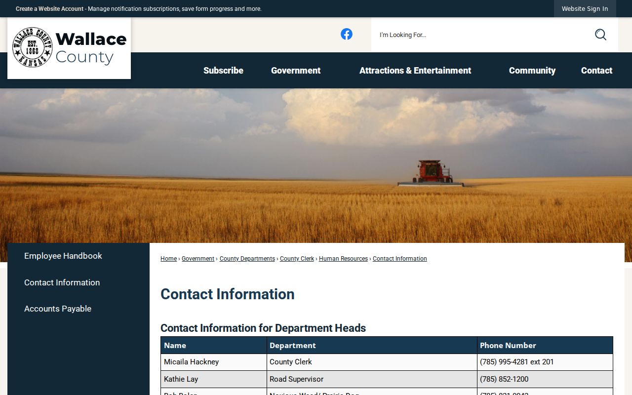Click the Website Sign In button
Image resolution: width=632 pixels, height=395 pixels.
click(585, 9)
